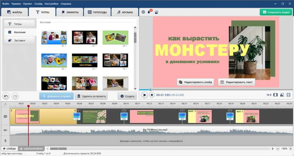Switch to the ФАЙЛЫ tab
Screen dimensions: 294x156
point(15,12)
